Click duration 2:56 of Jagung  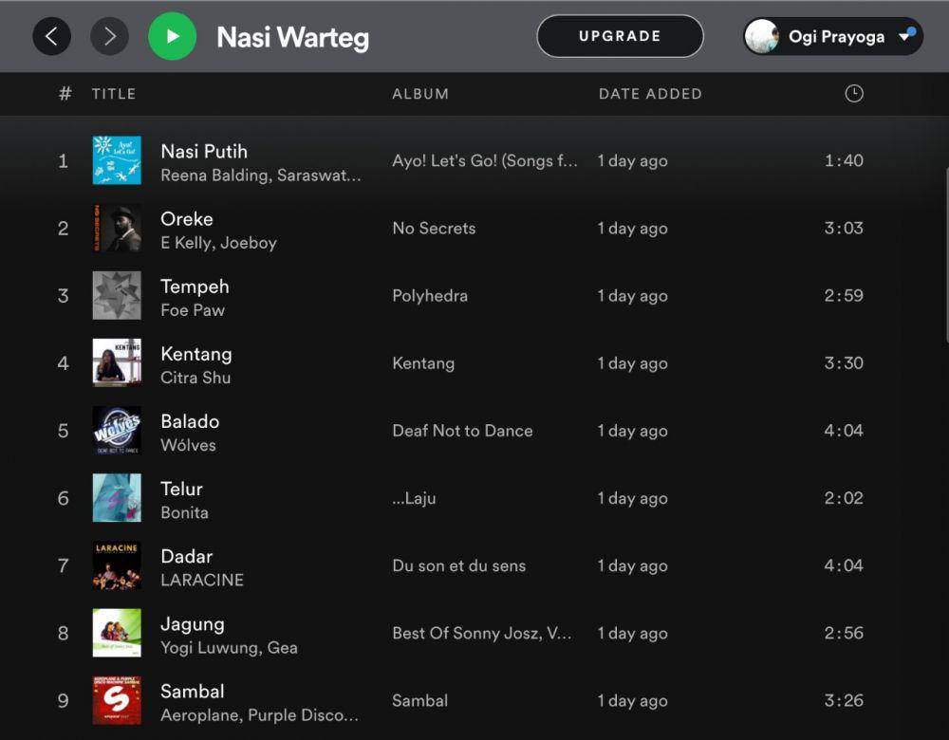[844, 633]
